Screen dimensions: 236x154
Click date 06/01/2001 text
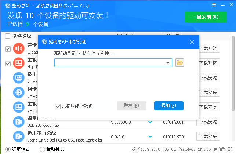(x=173, y=122)
